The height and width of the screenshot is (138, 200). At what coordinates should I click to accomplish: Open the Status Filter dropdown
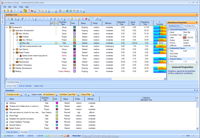click(x=86, y=95)
